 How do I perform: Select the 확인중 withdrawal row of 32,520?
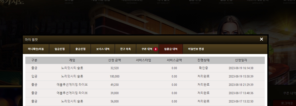[145, 68]
